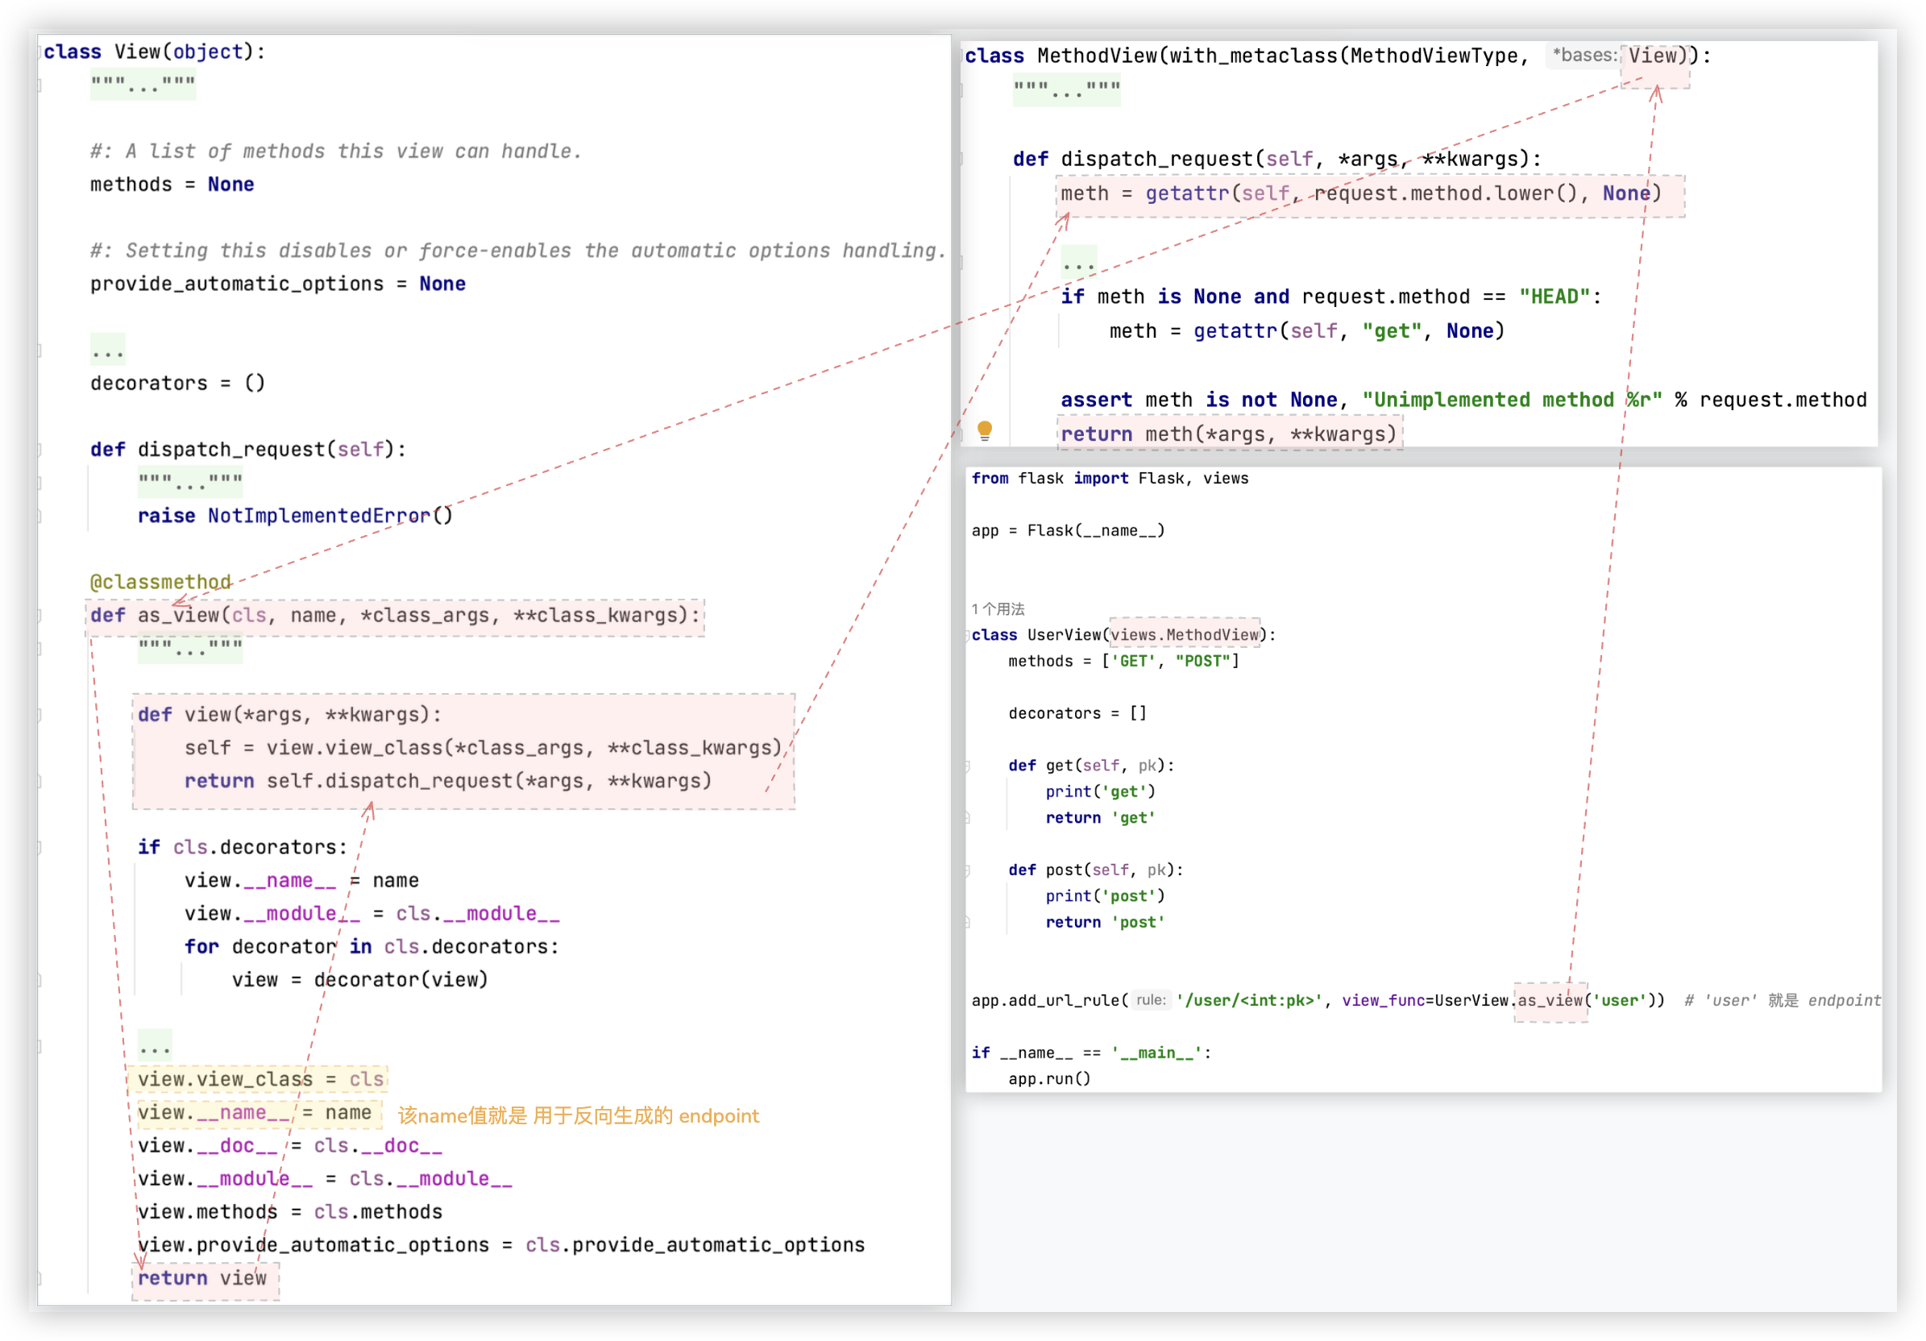
Task: Expand folded docstring under class View
Action: 143,85
